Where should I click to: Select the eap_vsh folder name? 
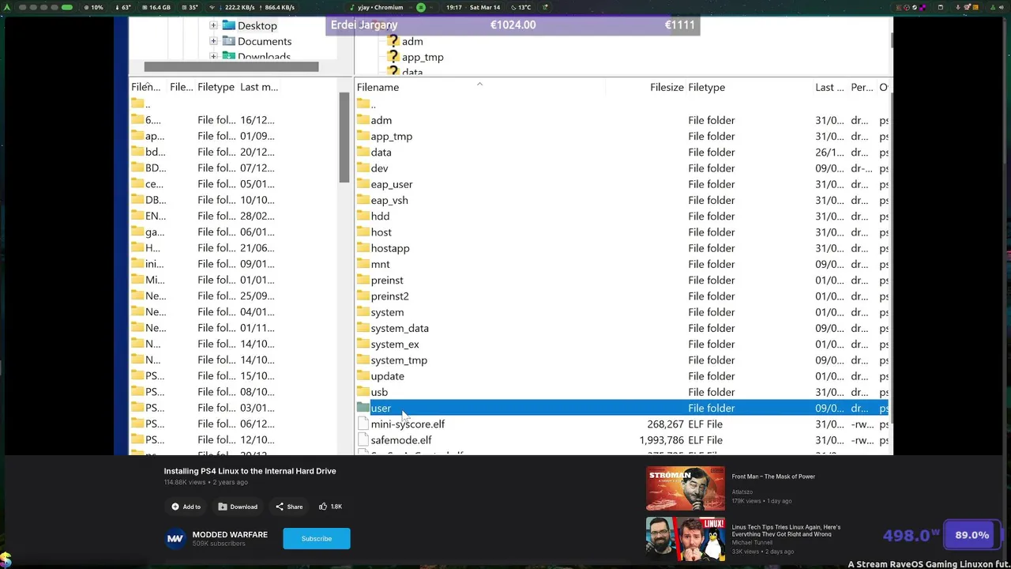click(389, 200)
